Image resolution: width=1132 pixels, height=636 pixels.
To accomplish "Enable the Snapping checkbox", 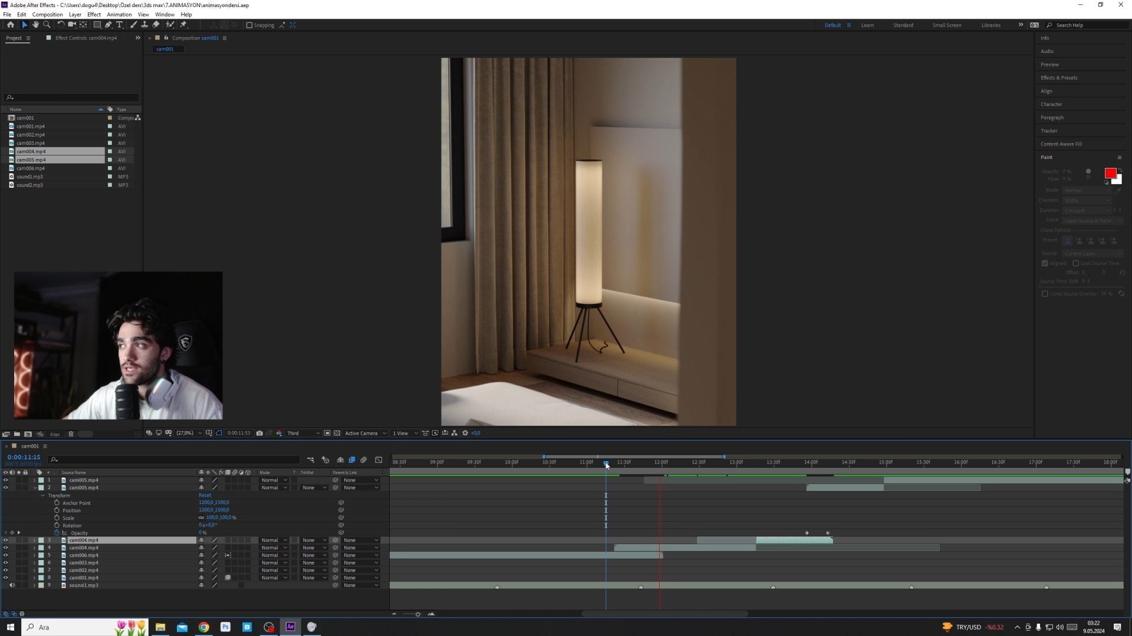I will coord(250,25).
